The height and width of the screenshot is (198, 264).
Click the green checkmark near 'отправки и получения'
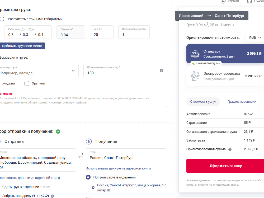[x=58, y=131]
